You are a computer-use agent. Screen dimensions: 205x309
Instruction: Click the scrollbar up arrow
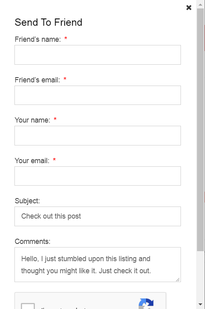(x=201, y=4)
